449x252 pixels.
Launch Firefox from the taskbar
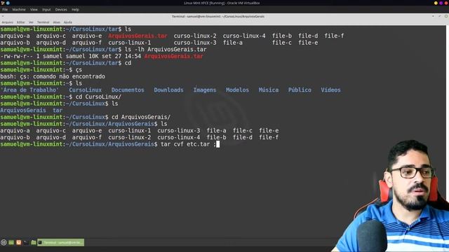pyautogui.click(x=19, y=243)
